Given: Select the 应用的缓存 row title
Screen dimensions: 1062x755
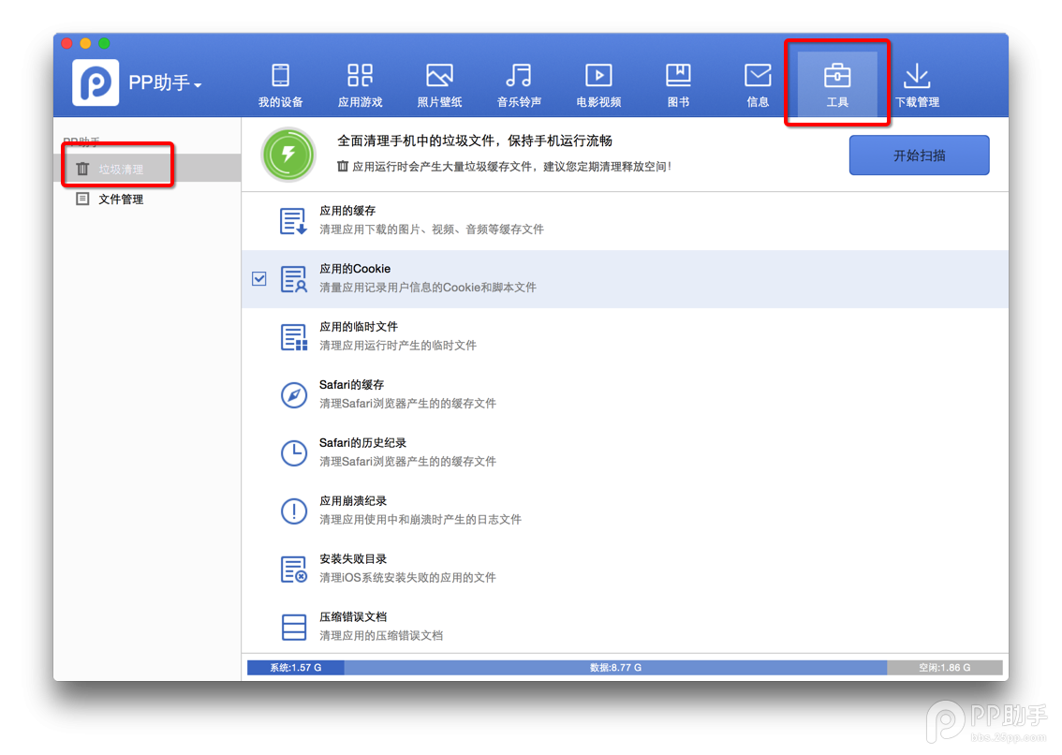Looking at the screenshot, I should (x=347, y=211).
